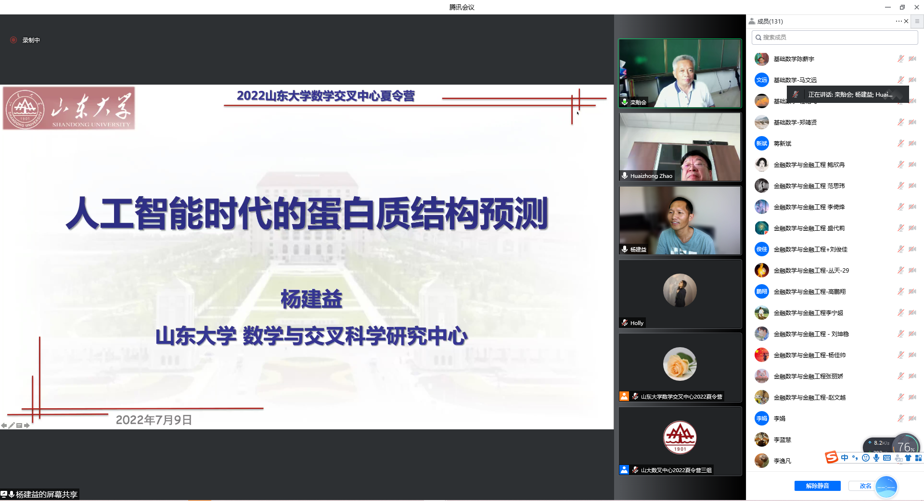This screenshot has width=924, height=501.
Task: Open the Sogou emoji panel
Action: tap(866, 458)
